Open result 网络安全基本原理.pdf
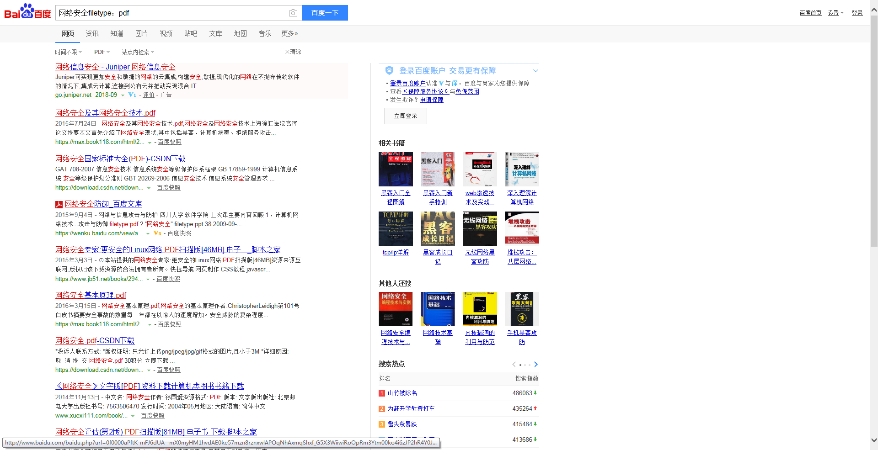878x450 pixels. coord(91,295)
